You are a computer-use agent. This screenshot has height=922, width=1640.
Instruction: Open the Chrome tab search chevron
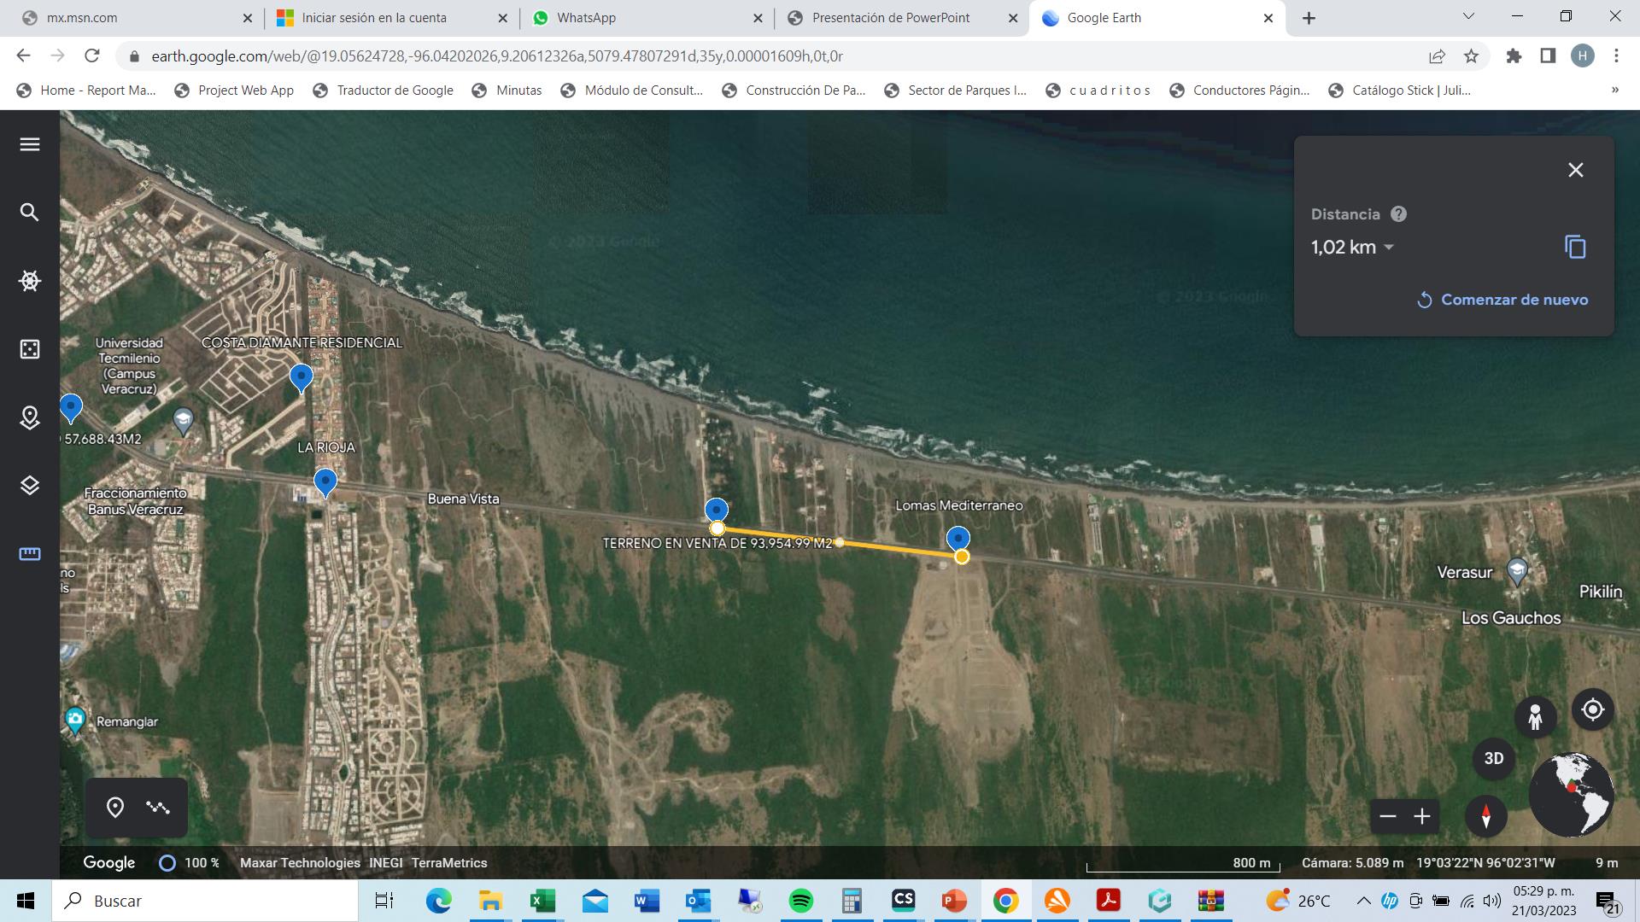1468,16
